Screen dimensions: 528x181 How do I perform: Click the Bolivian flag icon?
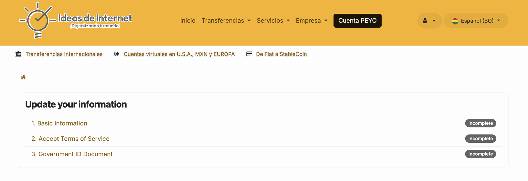[455, 21]
